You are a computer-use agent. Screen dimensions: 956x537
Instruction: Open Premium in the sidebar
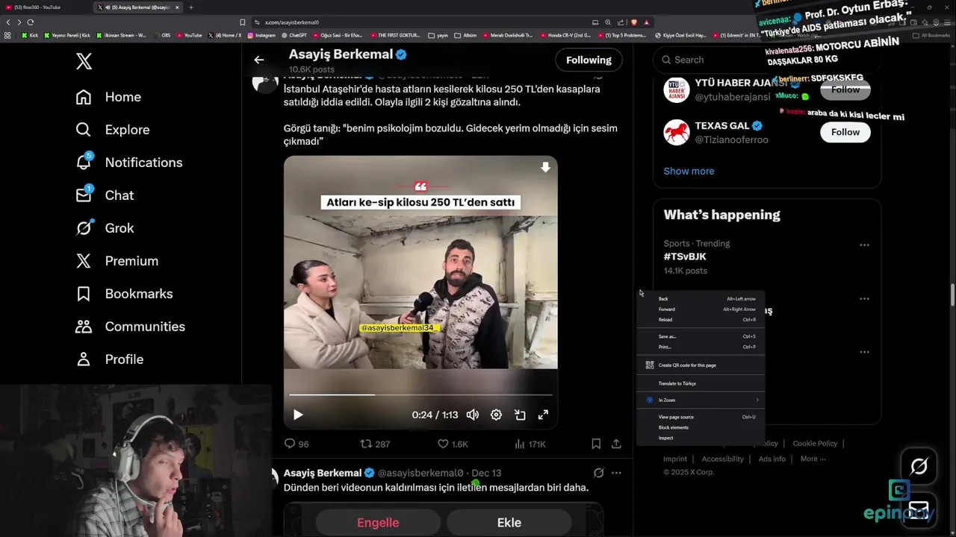coord(117,261)
